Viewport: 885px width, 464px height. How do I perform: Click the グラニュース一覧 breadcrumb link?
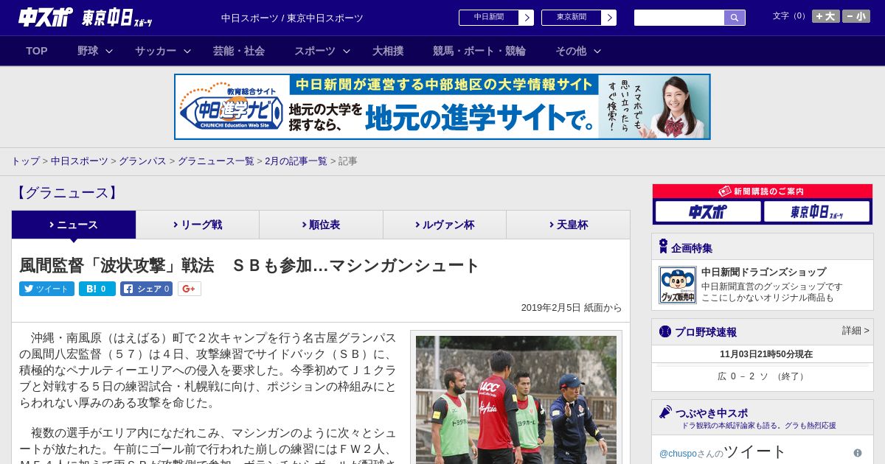(x=215, y=161)
